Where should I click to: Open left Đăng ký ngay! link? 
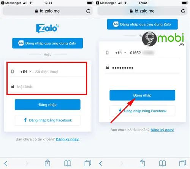[68, 139]
